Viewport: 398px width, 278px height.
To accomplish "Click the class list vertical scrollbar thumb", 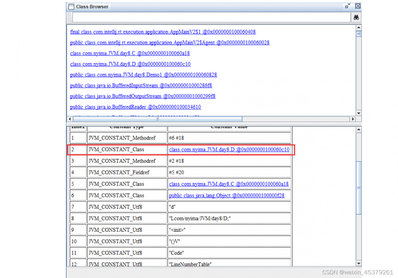I will click(x=359, y=34).
